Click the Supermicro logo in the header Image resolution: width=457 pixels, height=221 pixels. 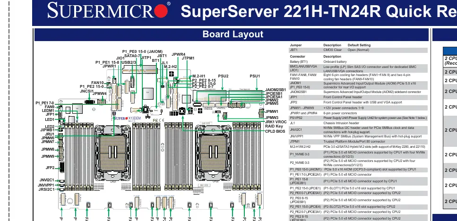[109, 10]
